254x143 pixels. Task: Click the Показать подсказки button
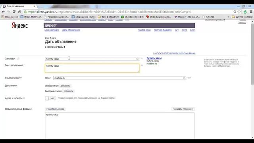click(x=183, y=109)
